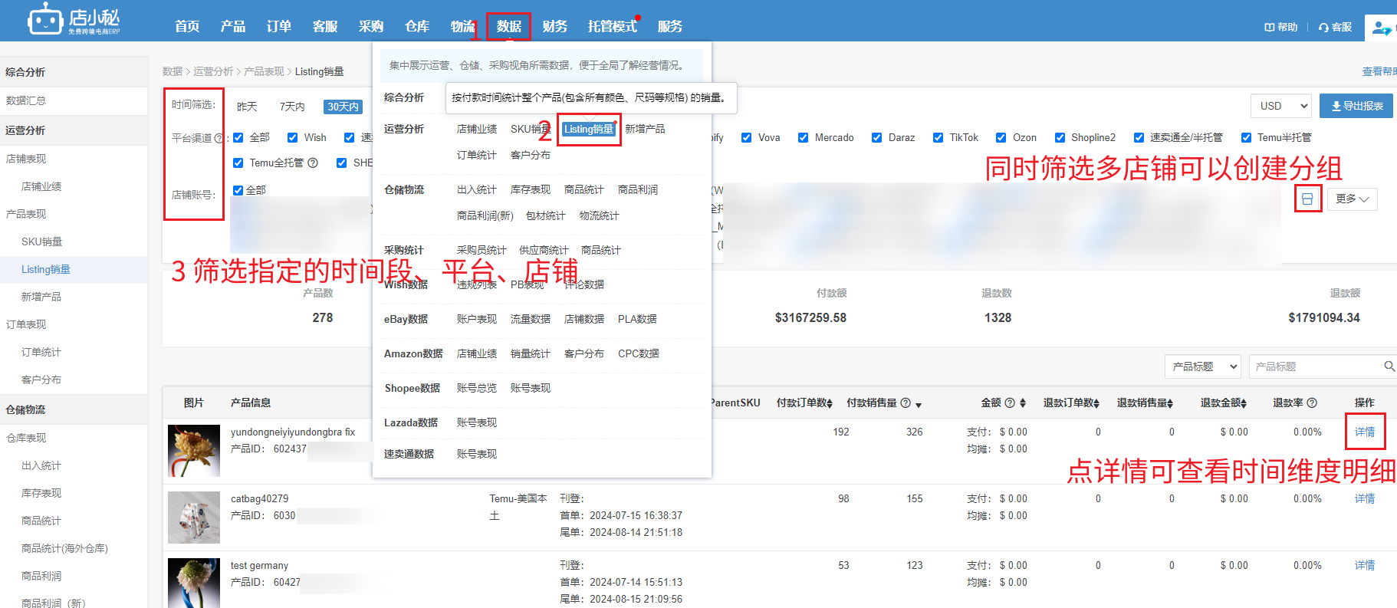Open 详情 for catbag40279 row

click(x=1365, y=498)
